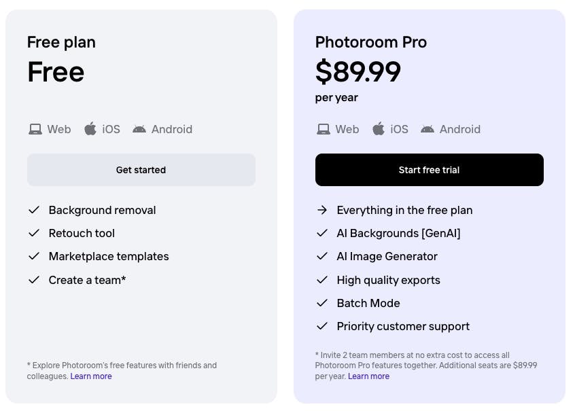Click the $89.99 price heading
Image resolution: width=575 pixels, height=411 pixels.
(358, 71)
